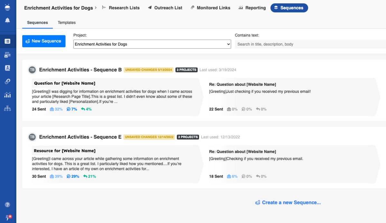Screen dimensions: 386x223
Task: Switch to the Templates tab
Action: pyautogui.click(x=67, y=23)
